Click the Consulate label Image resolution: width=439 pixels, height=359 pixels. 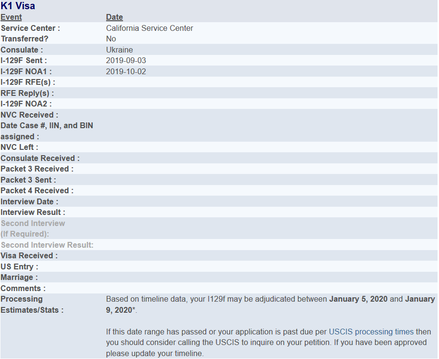tap(22, 50)
